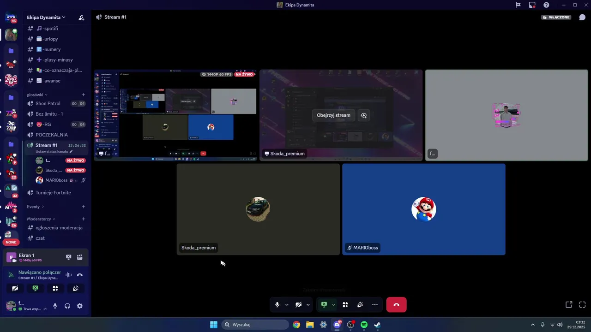The image size is (591, 332).
Task: Open the #ogłoszenia-moderacja channel
Action: tap(55, 228)
